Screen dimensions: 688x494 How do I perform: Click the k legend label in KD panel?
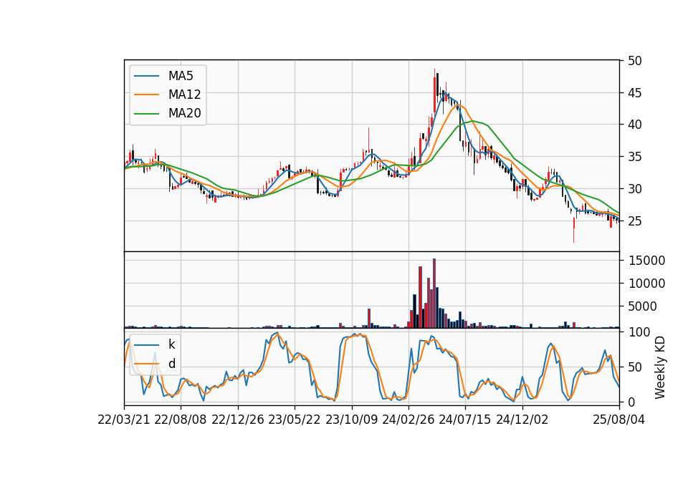[x=171, y=344]
